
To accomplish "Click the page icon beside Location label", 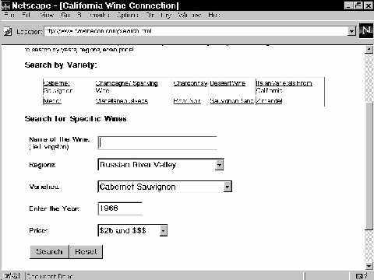I will click(x=8, y=32).
